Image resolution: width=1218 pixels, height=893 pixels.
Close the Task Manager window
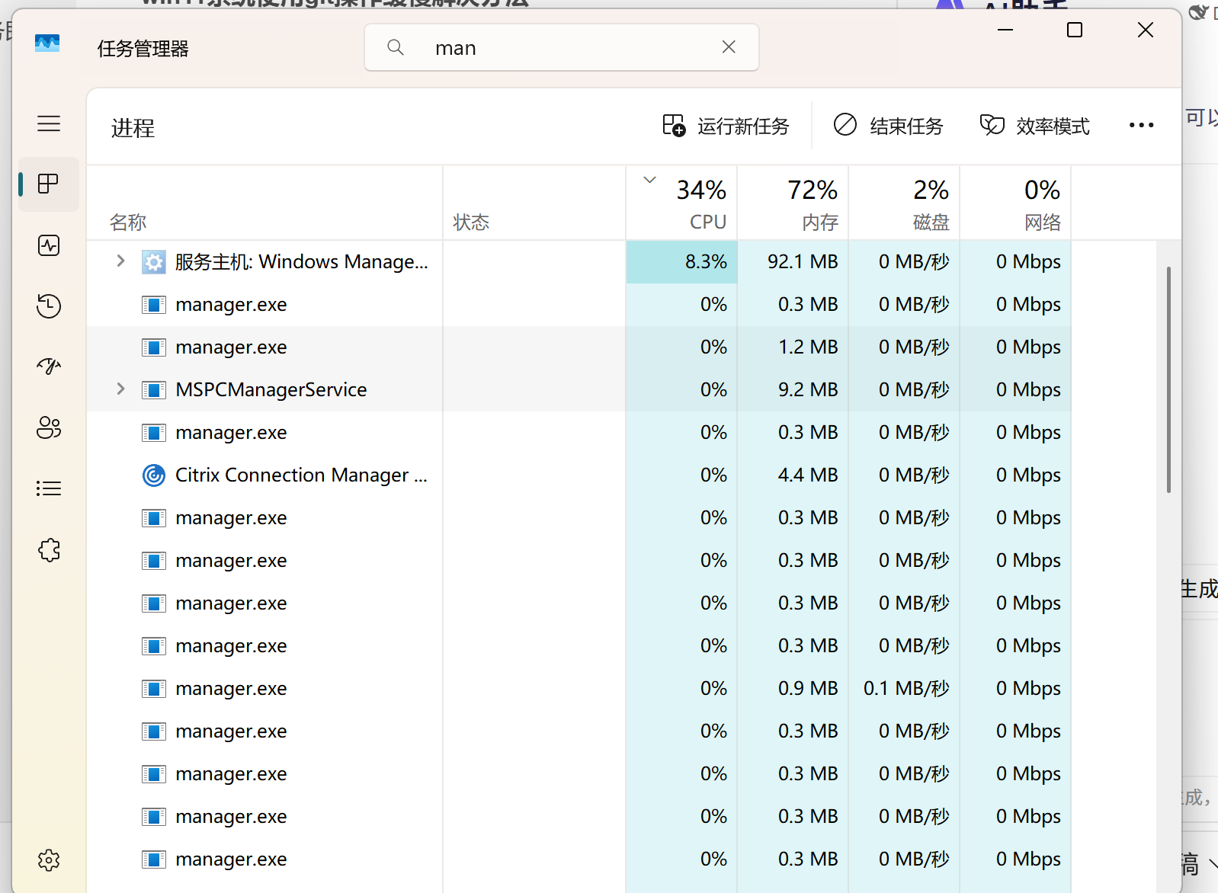pos(1145,30)
